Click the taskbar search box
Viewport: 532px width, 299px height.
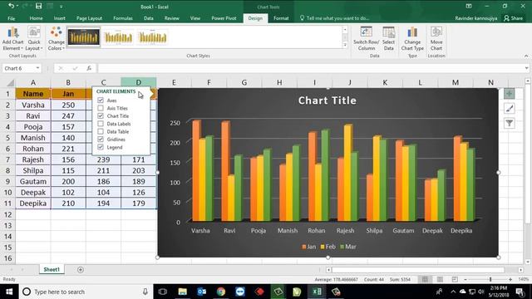[x=85, y=292]
